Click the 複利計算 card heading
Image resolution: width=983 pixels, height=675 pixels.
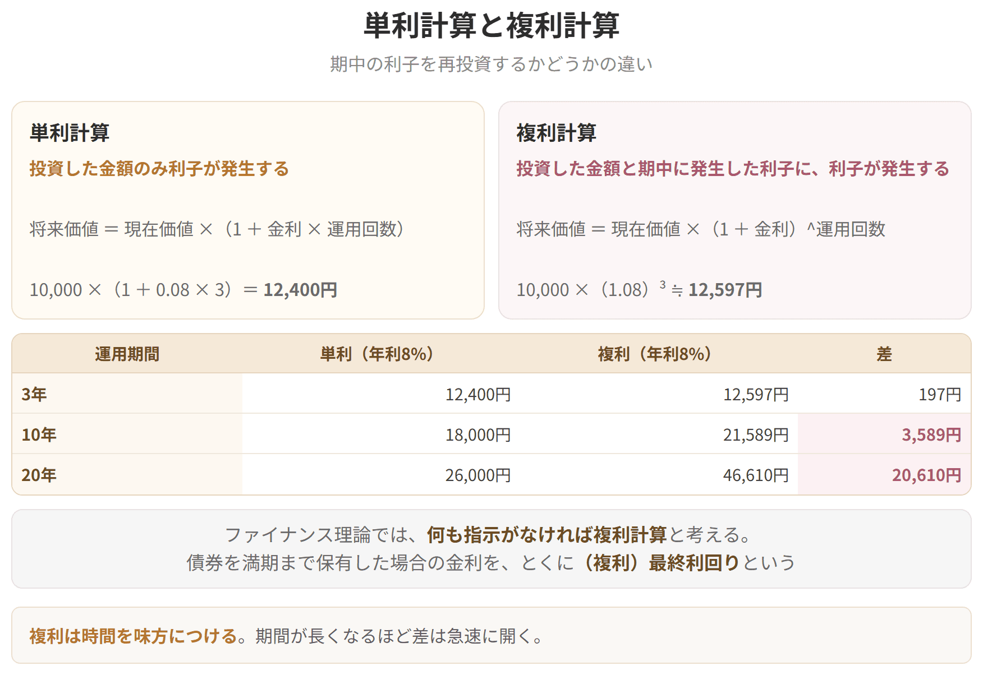point(557,133)
